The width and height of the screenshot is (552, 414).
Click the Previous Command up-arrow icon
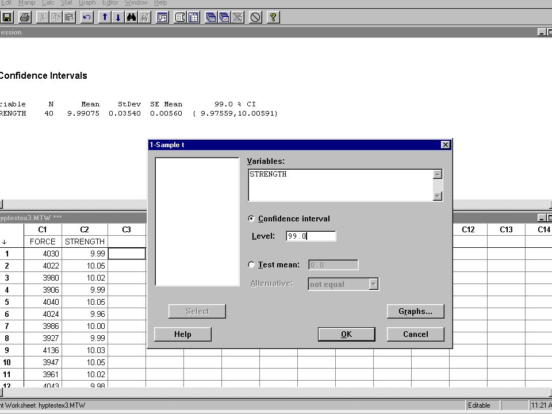coord(105,17)
